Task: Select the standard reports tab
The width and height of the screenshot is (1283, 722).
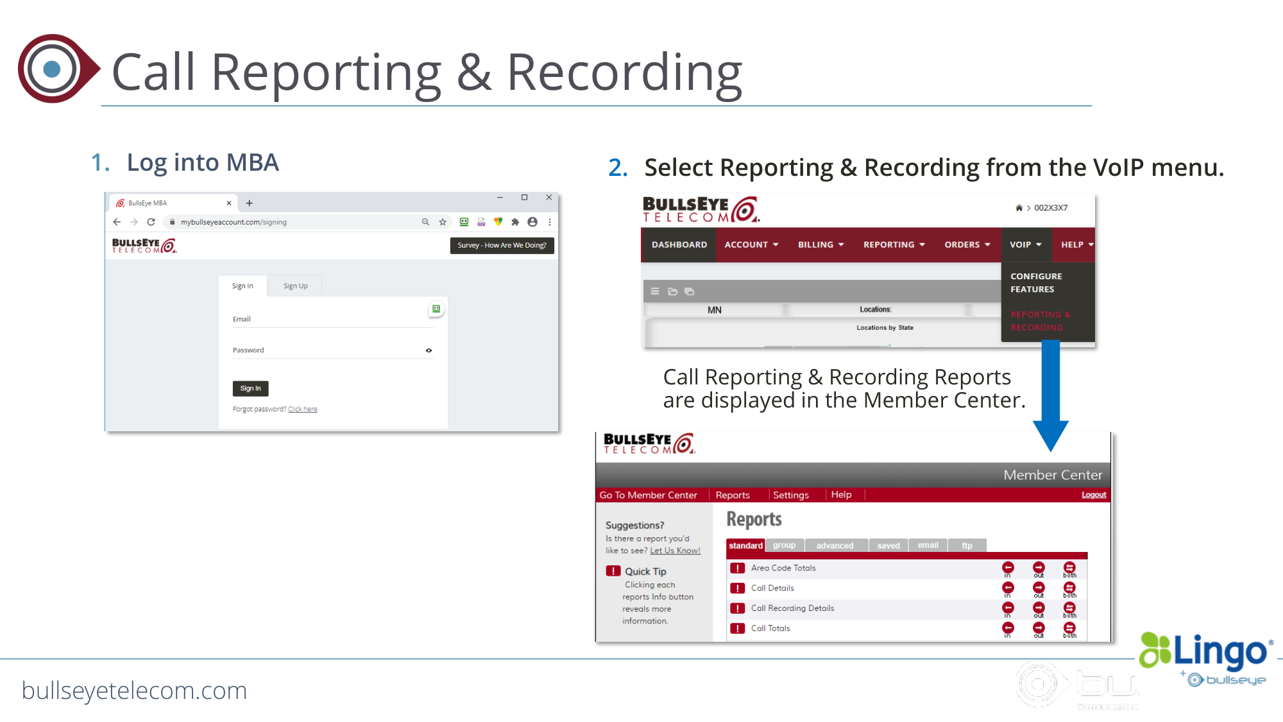Action: pyautogui.click(x=745, y=546)
